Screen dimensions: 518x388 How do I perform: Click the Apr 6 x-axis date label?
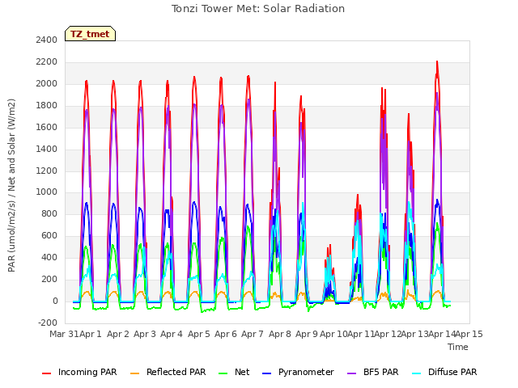pyautogui.click(x=226, y=334)
